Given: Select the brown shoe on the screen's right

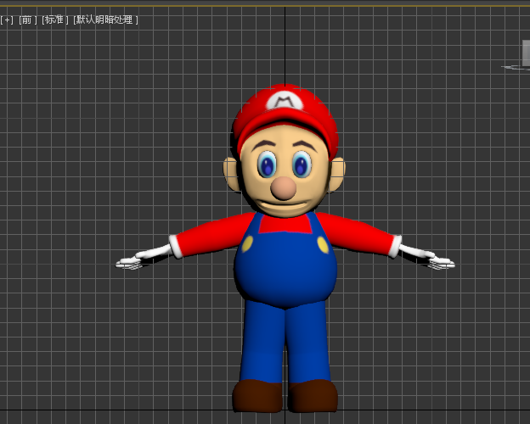Looking at the screenshot, I should [313, 395].
